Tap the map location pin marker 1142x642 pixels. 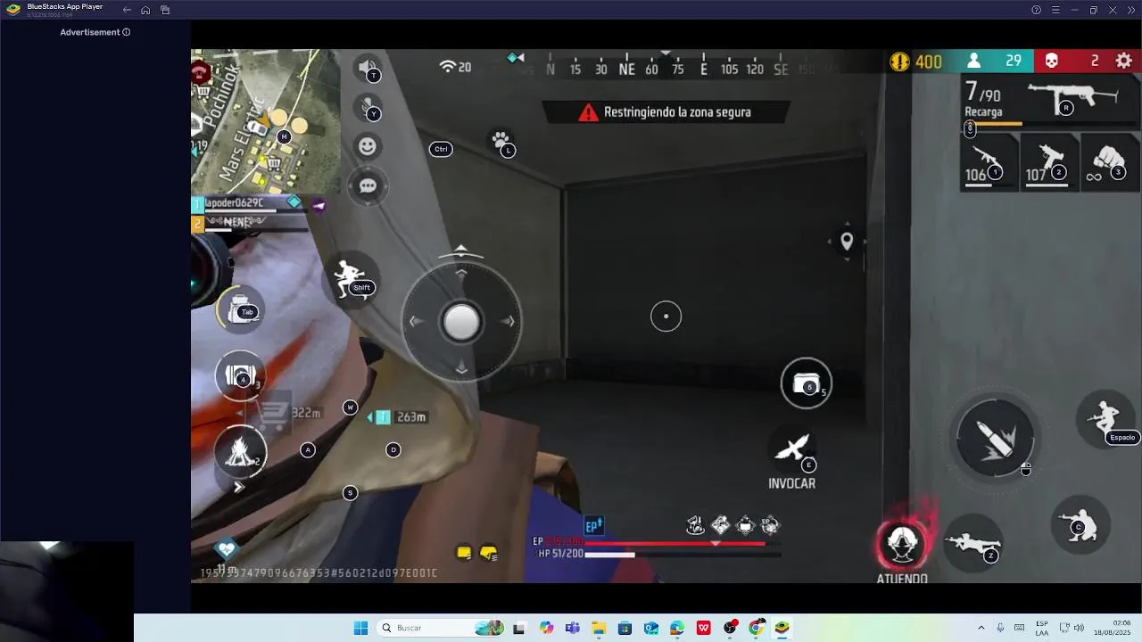point(847,241)
